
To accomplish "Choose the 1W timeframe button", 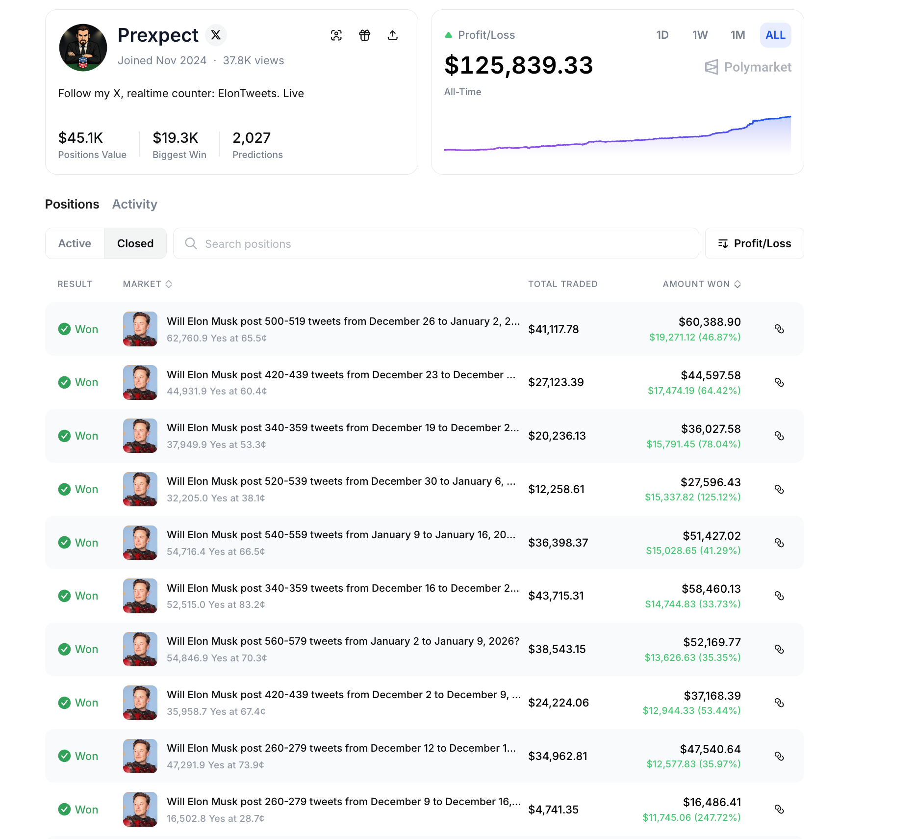I will click(700, 35).
